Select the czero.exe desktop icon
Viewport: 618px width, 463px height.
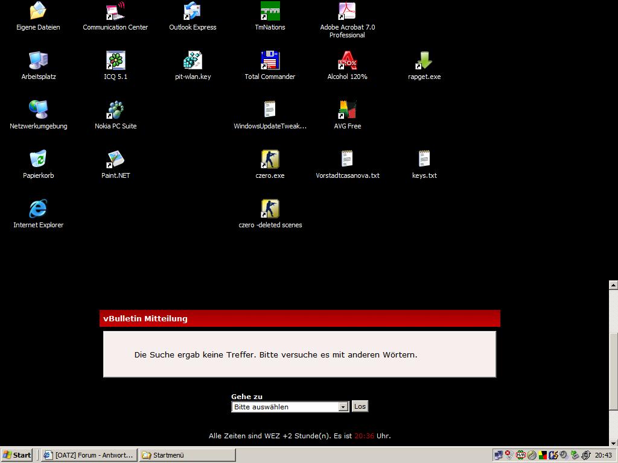tap(270, 160)
